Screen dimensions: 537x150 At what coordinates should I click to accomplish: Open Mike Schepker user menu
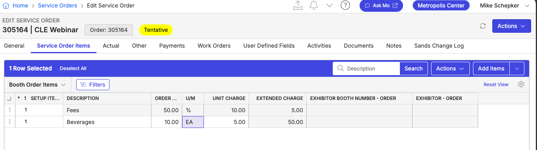point(504,6)
